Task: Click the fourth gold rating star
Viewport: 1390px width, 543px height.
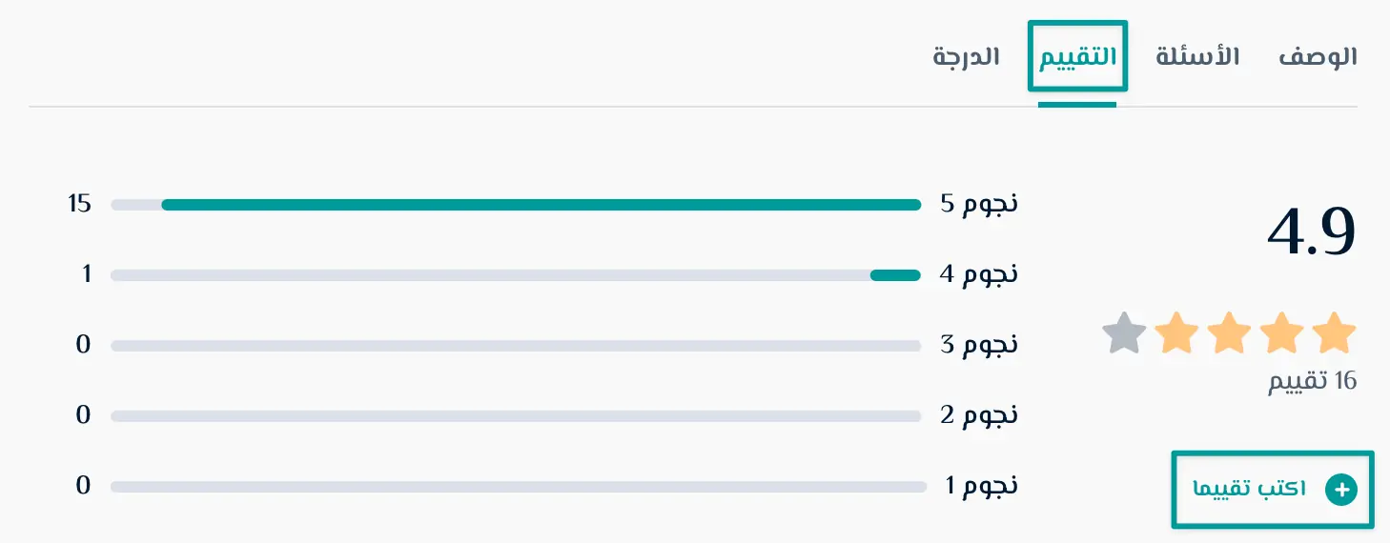Action: (1176, 333)
